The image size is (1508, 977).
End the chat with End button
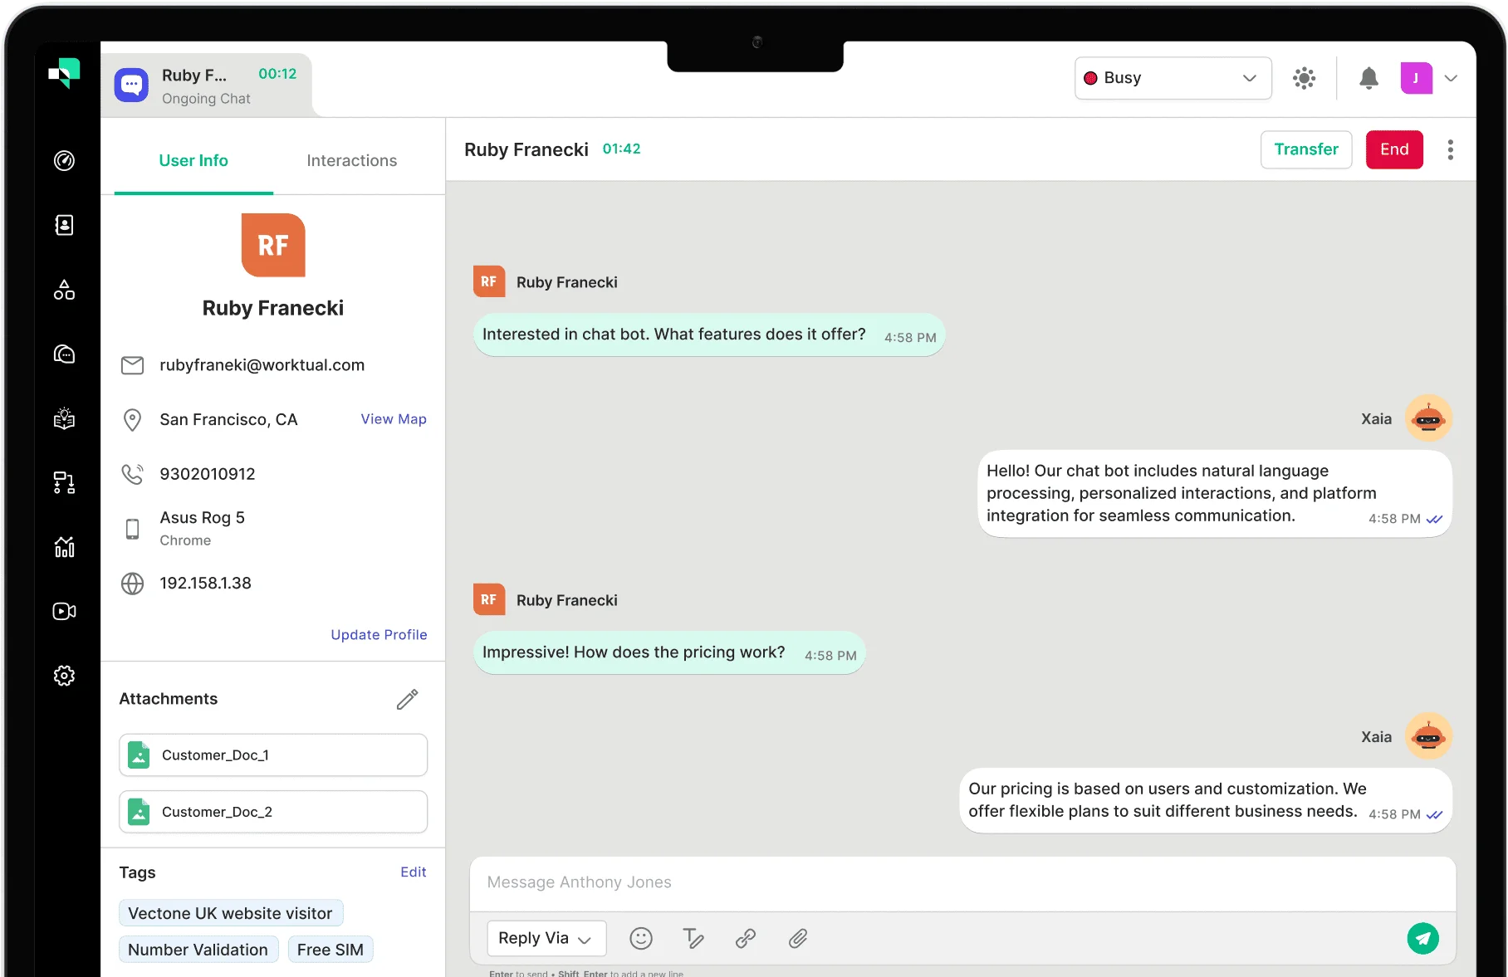pyautogui.click(x=1394, y=149)
